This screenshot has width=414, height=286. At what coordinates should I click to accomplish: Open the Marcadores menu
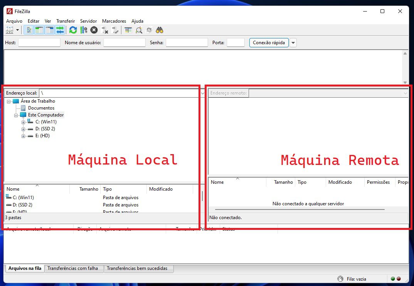point(114,21)
